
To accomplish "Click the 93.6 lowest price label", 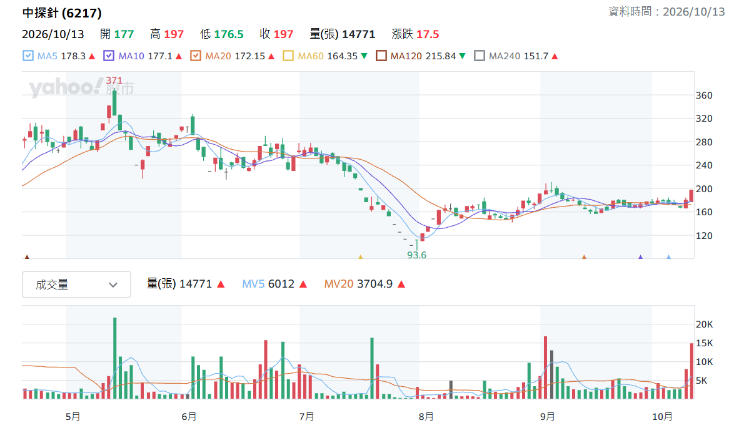I will coord(416,255).
